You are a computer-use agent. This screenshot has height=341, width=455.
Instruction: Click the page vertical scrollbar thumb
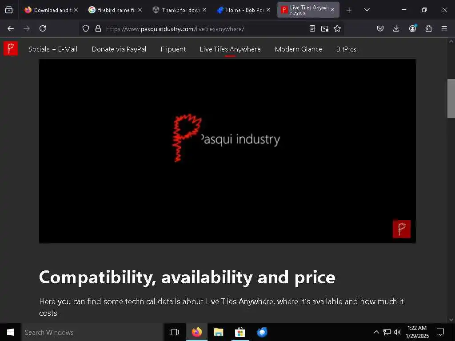[x=451, y=99]
